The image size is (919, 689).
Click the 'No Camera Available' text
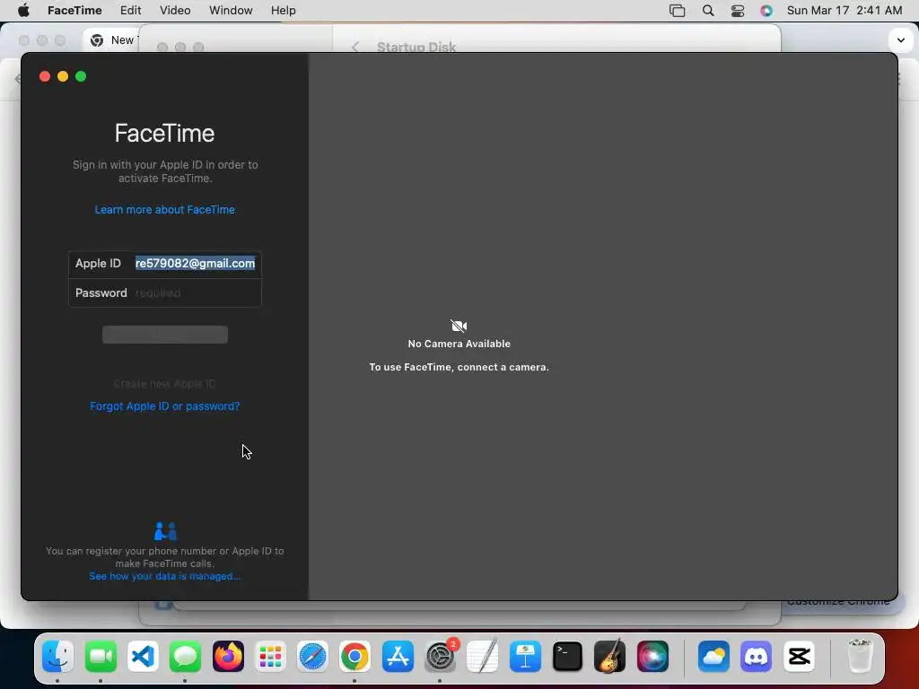pyautogui.click(x=459, y=344)
